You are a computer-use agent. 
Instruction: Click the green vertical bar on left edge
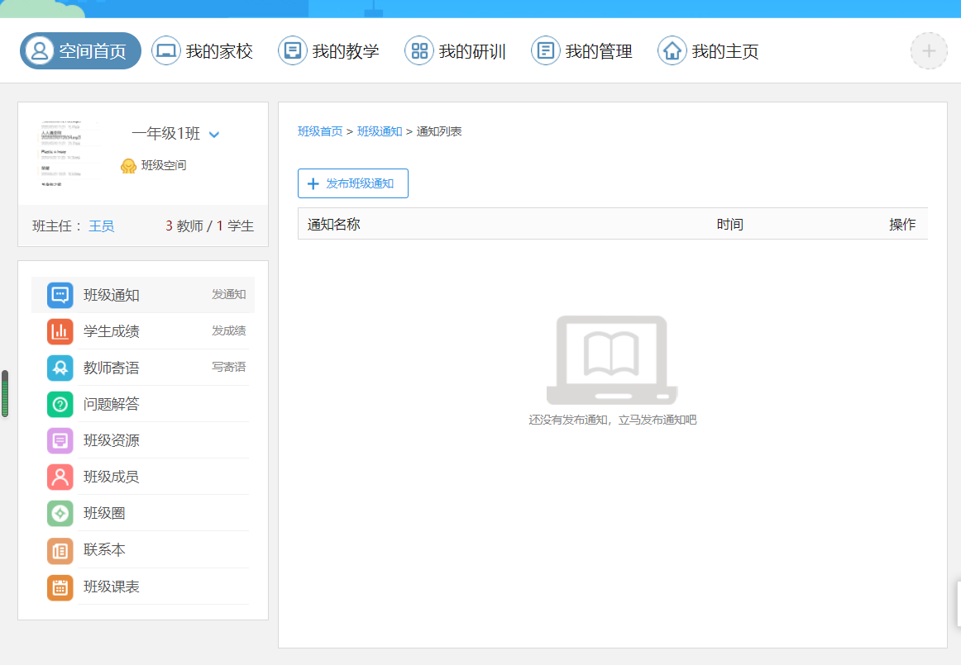(5, 393)
